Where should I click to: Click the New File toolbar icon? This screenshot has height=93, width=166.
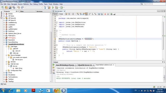[3, 7]
